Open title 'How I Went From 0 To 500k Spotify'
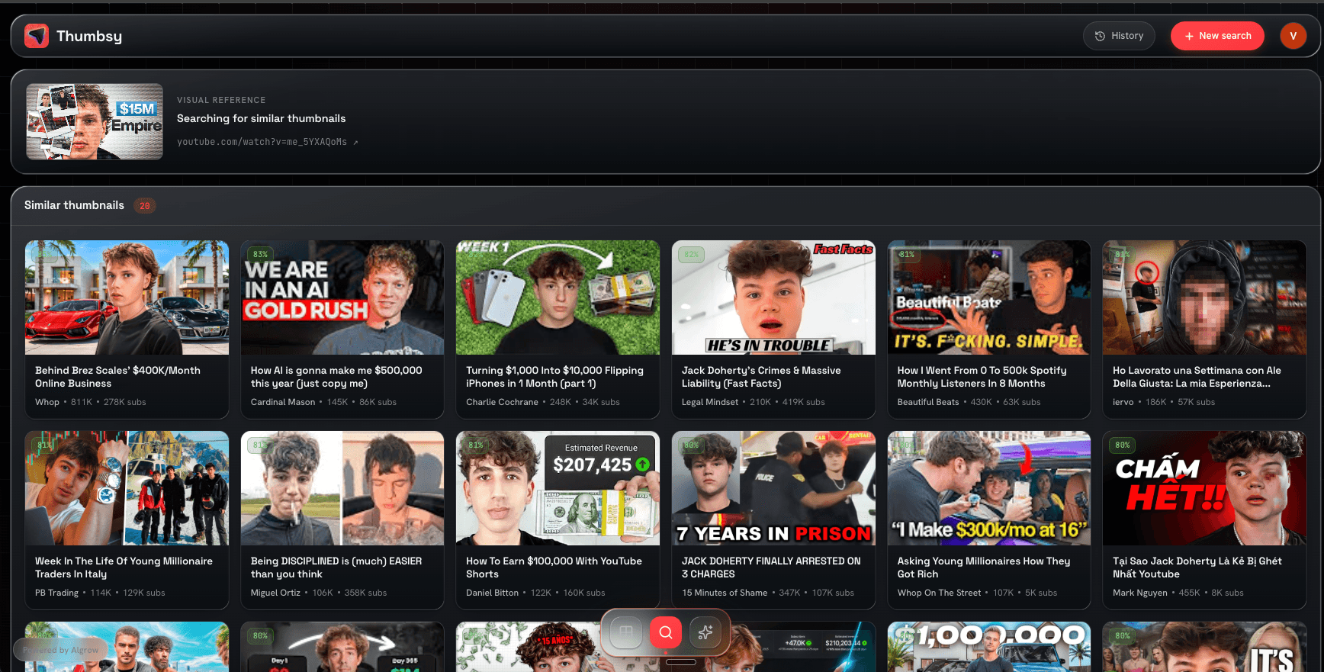The image size is (1324, 672). (982, 377)
